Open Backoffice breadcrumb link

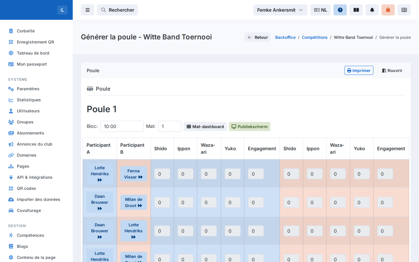click(x=285, y=37)
